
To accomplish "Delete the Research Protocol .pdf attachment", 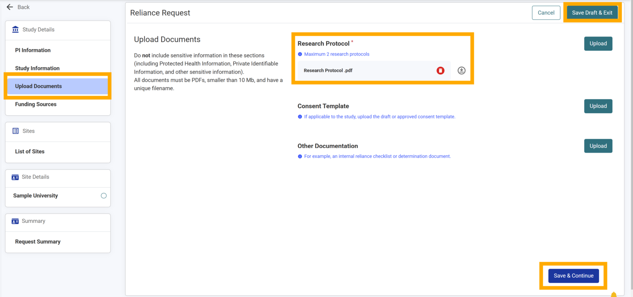I will [x=440, y=70].
